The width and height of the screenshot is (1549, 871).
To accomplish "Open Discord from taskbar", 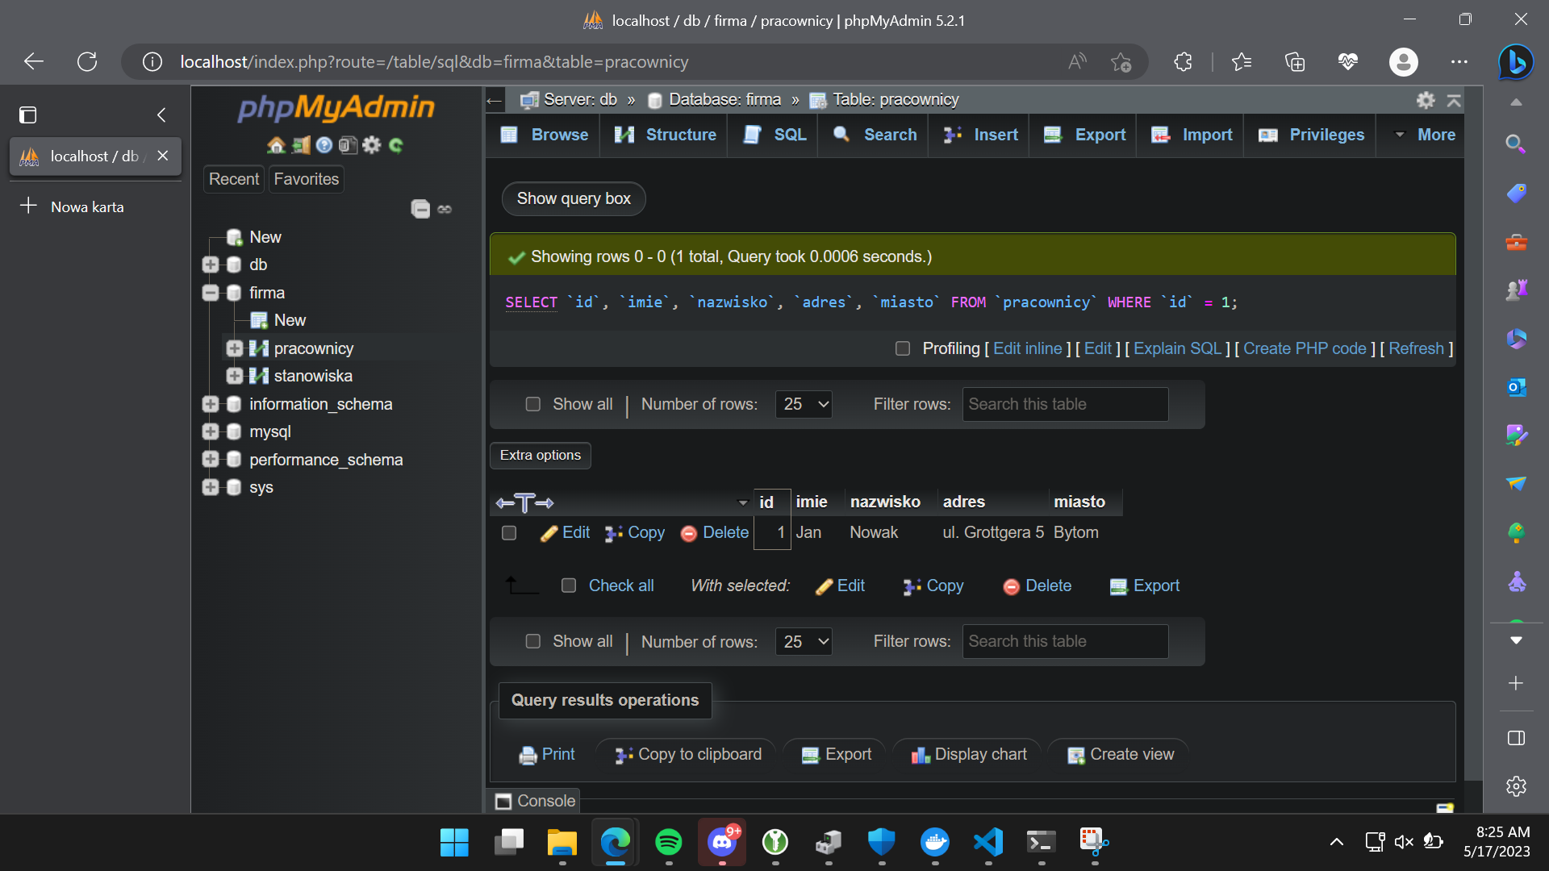I will pyautogui.click(x=721, y=842).
